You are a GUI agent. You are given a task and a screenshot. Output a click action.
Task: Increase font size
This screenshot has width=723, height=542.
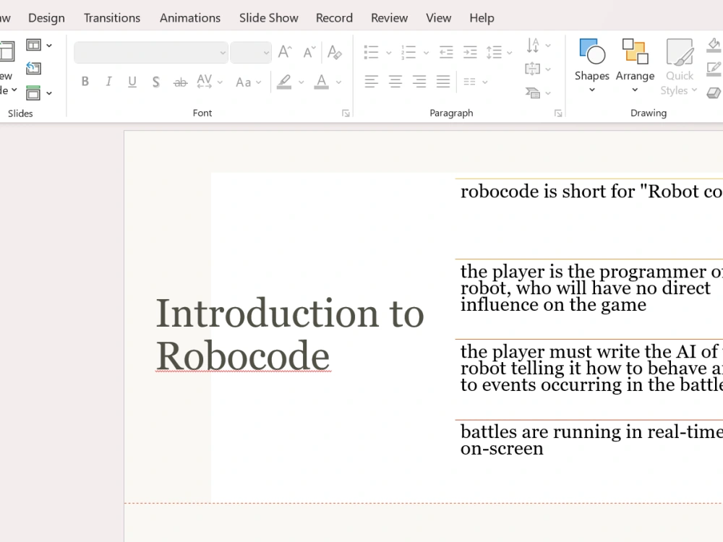(285, 52)
